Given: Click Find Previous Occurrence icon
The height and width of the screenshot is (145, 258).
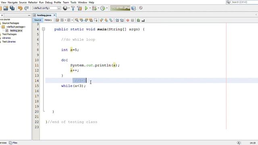Looking at the screenshot, I should 81,20.
